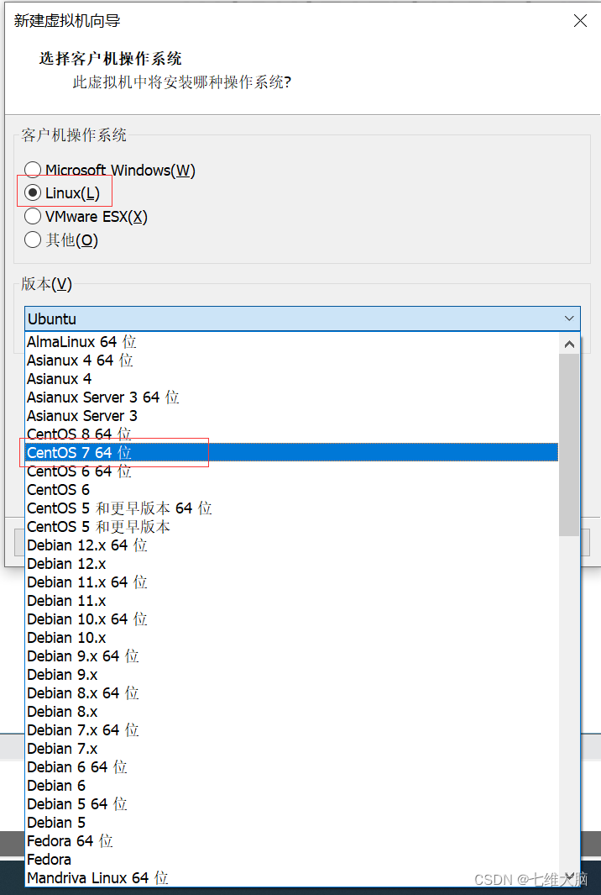Select AlmaLinux 64 位 from the list

click(292, 342)
